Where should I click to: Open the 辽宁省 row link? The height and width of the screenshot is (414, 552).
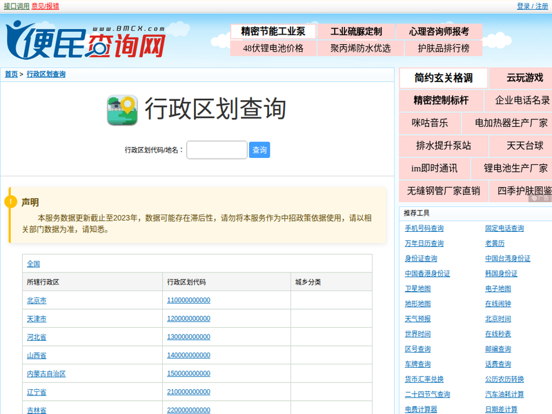(37, 392)
